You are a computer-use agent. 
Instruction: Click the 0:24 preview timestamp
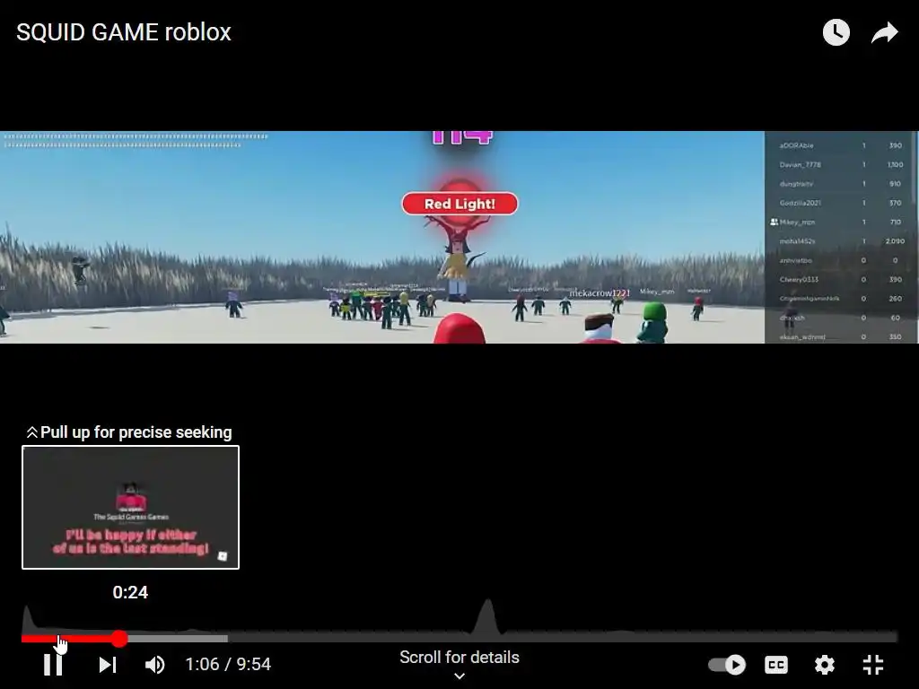[130, 592]
